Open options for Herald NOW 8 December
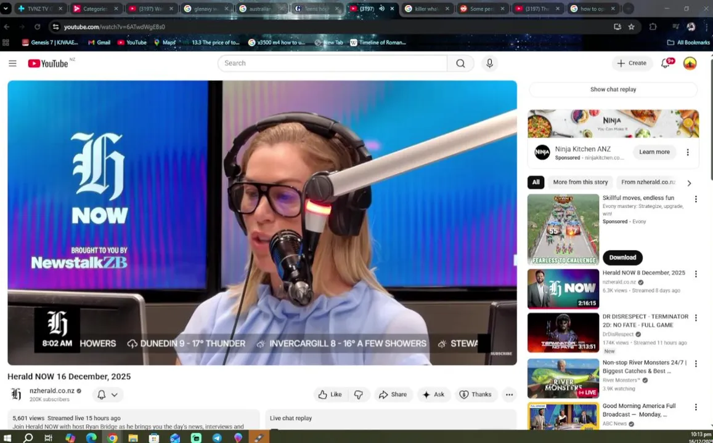Viewport: 713px width, 443px height. point(696,274)
